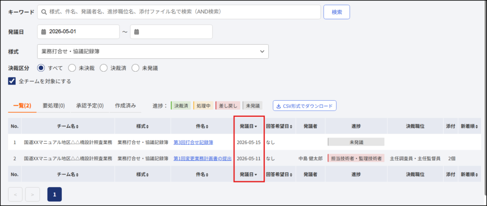The height and width of the screenshot is (206, 487).
Task: Click the download icon in the CSV button
Action: [x=279, y=106]
